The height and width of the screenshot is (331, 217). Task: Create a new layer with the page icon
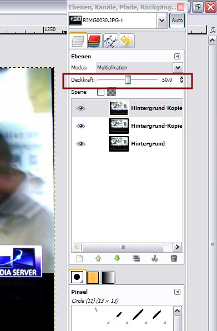[x=79, y=258]
